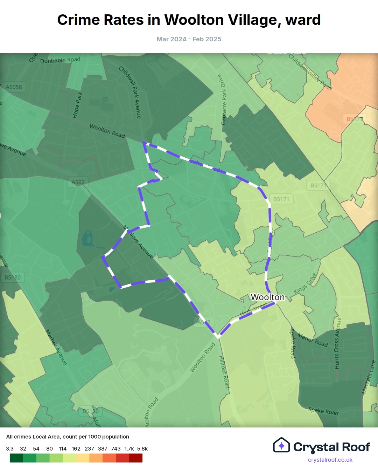
Task: Select the B5130 road shield
Action: 90,411
